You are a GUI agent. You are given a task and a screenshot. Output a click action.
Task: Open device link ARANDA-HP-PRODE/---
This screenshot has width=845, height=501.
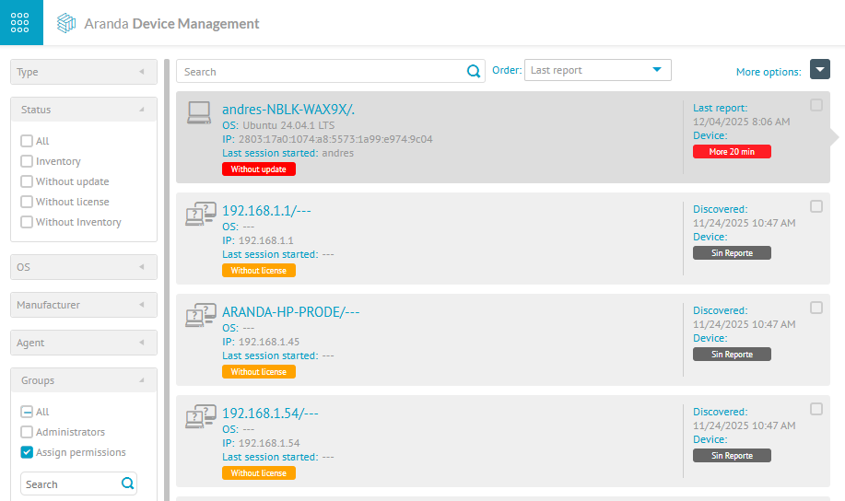pyautogui.click(x=290, y=312)
